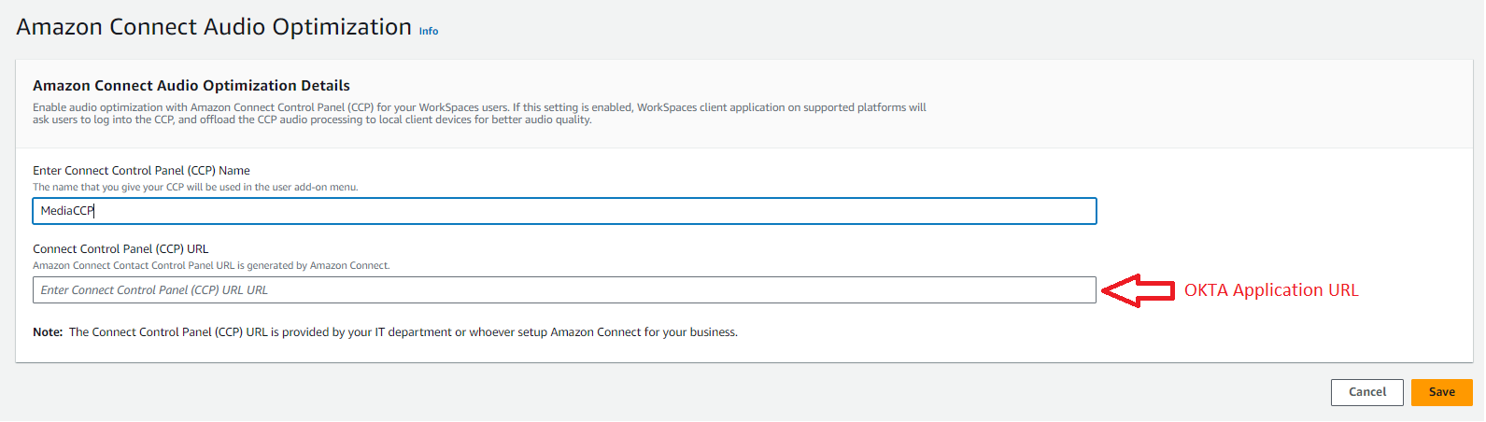Focus the Connect Control Panel URL field
Screen dimensions: 1486x422
564,290
